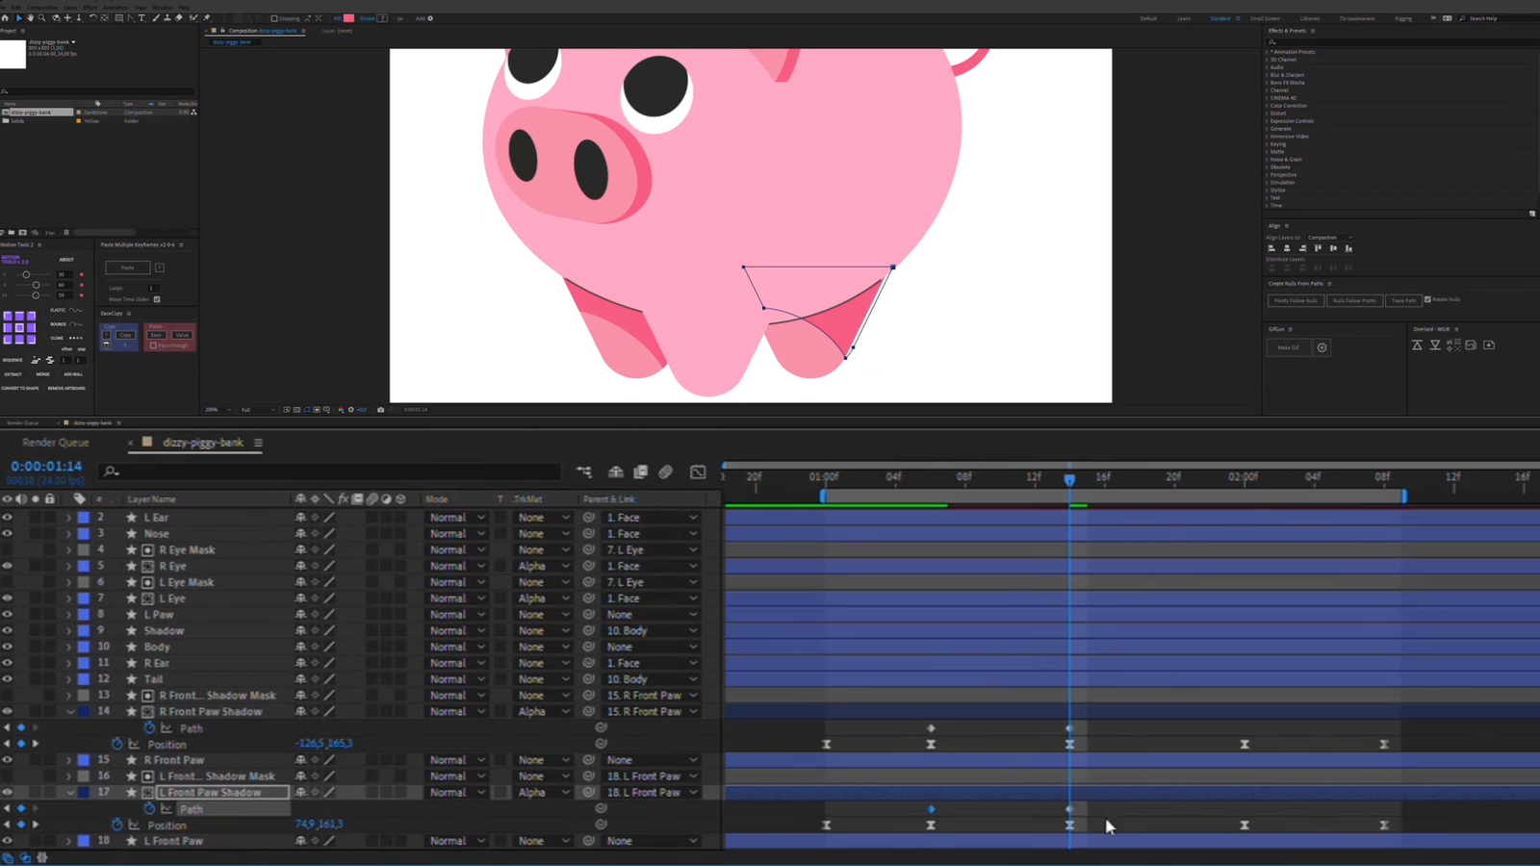Toggle Rotate Nulls checkbox
Screen dimensions: 1540x866
point(1427,299)
